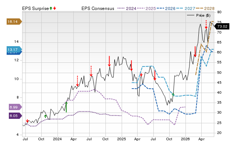The height and width of the screenshot is (141, 236).
Task: Toggle the Price ($) legend entry
Action: [198, 16]
